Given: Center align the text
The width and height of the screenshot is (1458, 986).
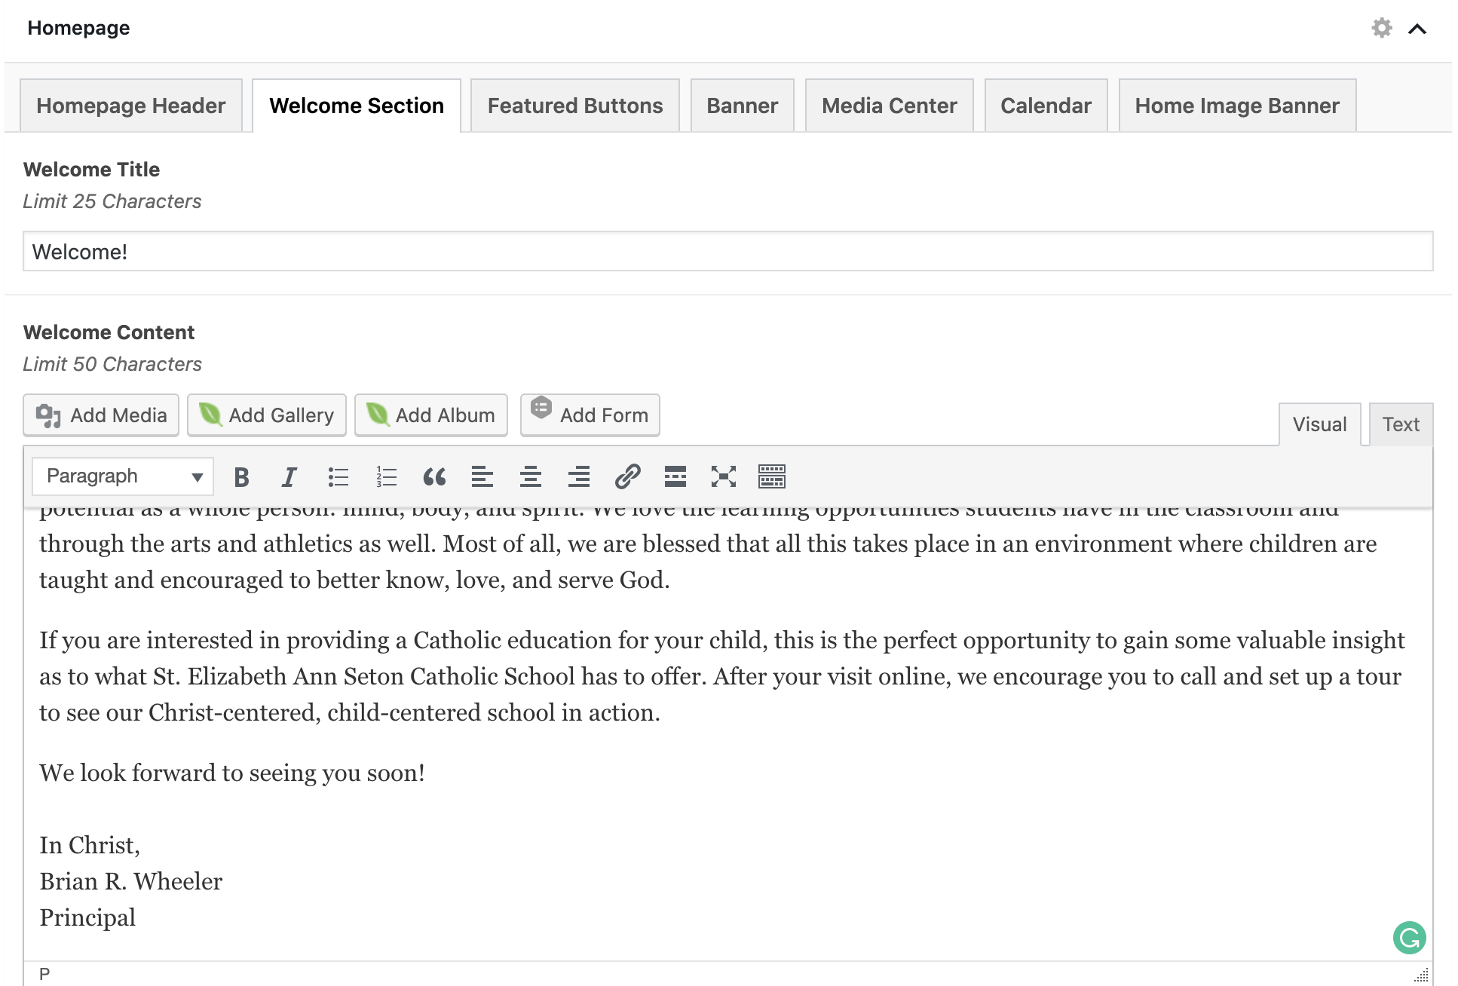Looking at the screenshot, I should 531,476.
